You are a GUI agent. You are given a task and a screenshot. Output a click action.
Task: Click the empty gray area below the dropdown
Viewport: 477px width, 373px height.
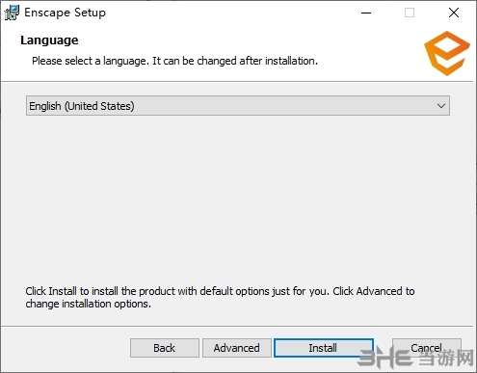pyautogui.click(x=238, y=200)
